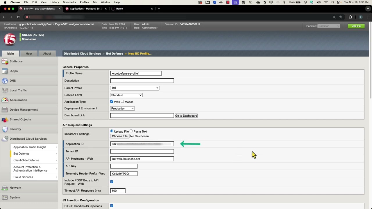Click the Choose File button

119,136
